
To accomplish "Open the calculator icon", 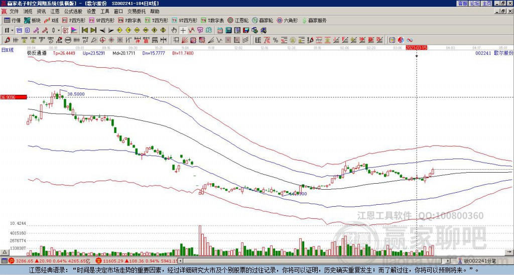I will 228,30.
